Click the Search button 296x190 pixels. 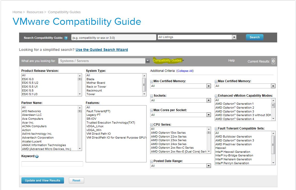pyautogui.click(x=254, y=37)
